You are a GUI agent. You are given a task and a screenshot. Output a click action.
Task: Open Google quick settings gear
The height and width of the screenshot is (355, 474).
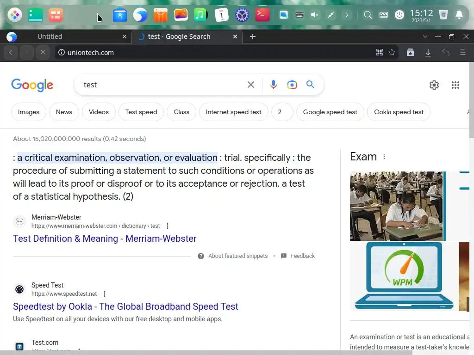(434, 85)
